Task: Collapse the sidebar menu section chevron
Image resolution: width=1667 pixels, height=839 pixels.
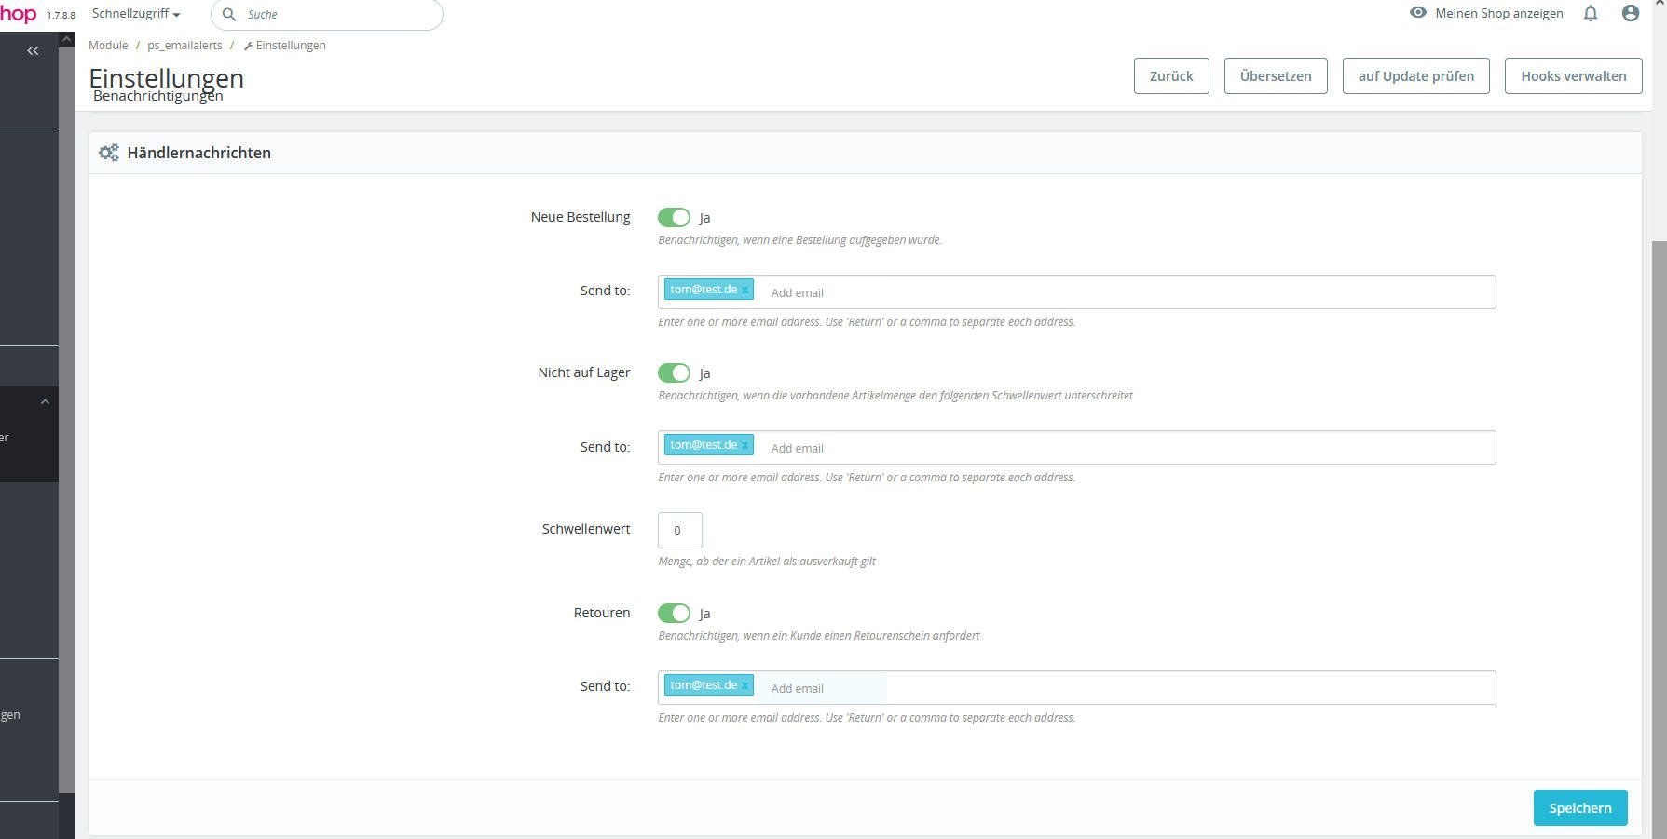Action: (x=45, y=401)
